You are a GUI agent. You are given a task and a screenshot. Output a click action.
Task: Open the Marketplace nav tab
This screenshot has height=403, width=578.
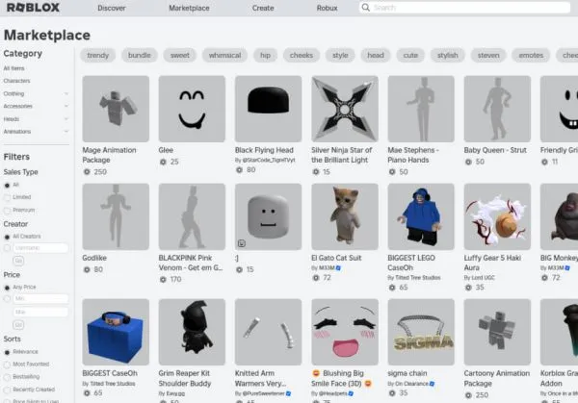click(189, 8)
